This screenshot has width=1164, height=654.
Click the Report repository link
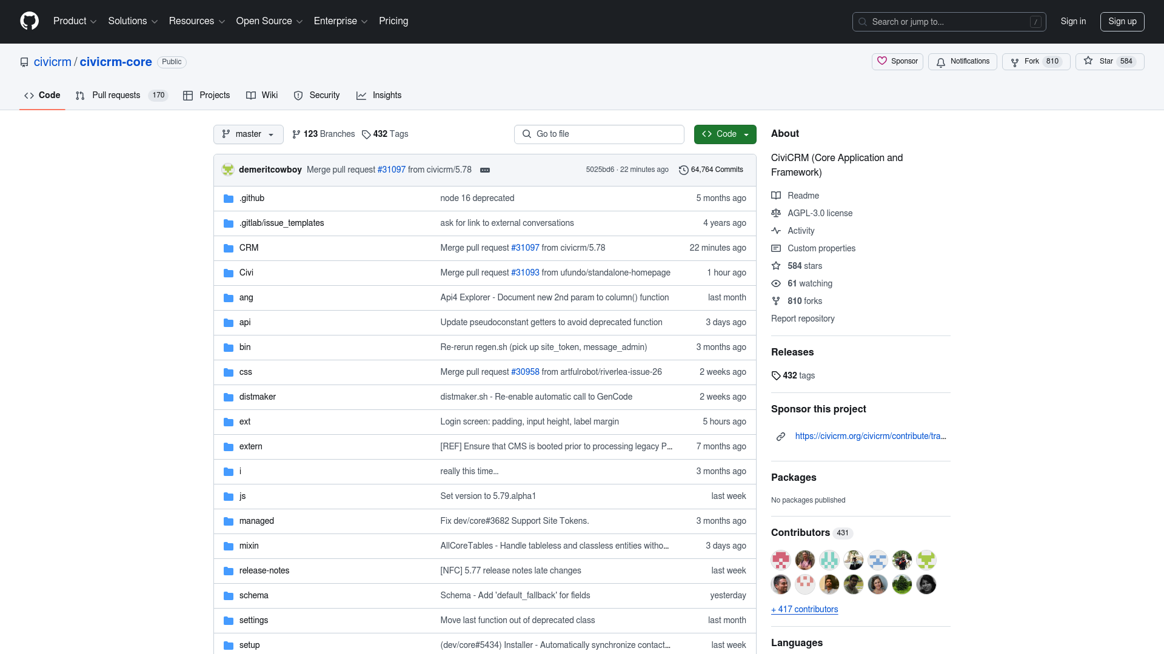point(803,319)
